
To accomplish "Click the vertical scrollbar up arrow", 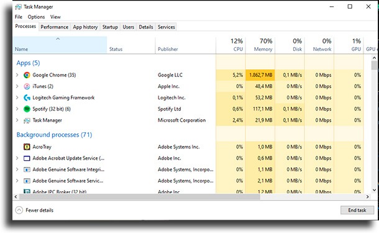I will coord(374,58).
